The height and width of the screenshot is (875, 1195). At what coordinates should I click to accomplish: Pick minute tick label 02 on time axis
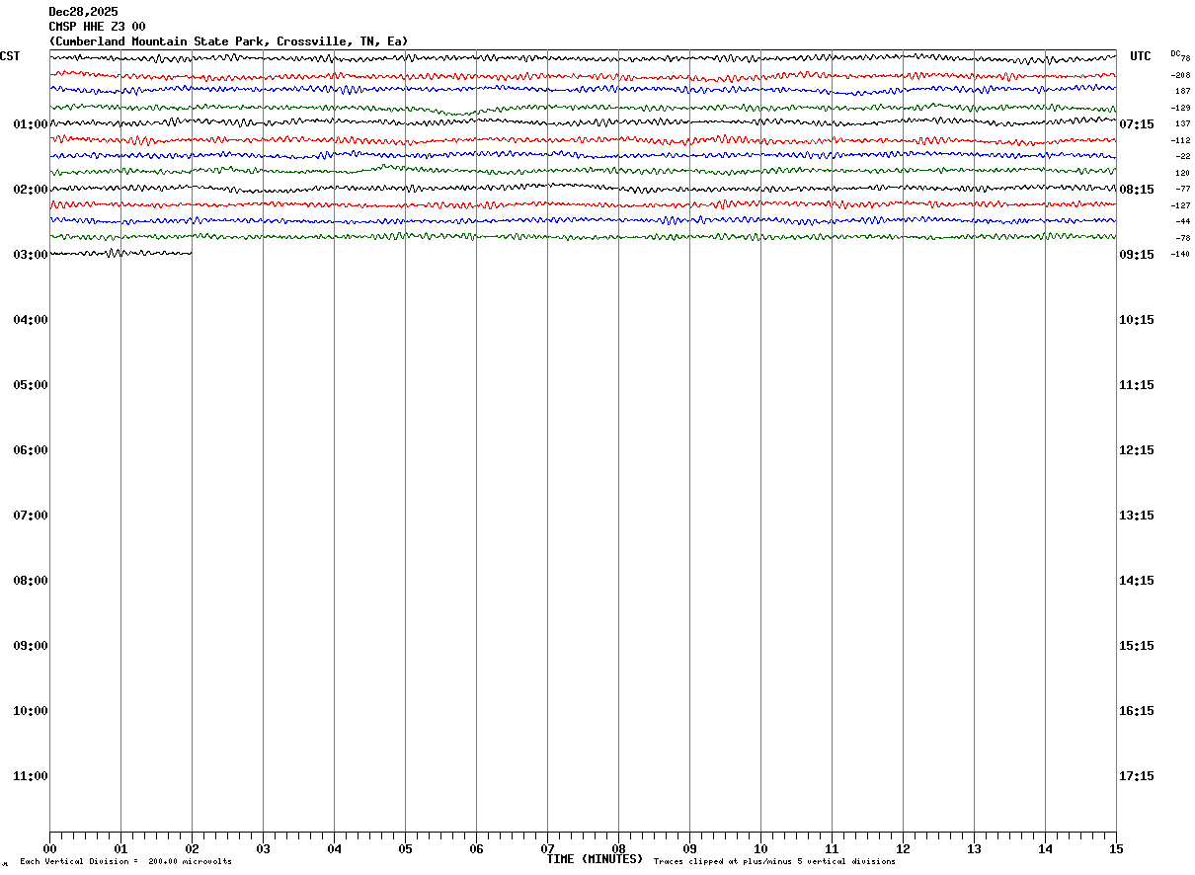pyautogui.click(x=192, y=849)
